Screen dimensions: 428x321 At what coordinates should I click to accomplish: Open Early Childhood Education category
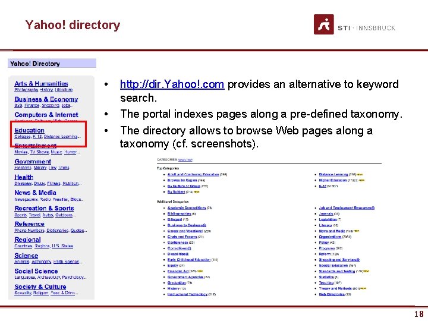(189, 260)
